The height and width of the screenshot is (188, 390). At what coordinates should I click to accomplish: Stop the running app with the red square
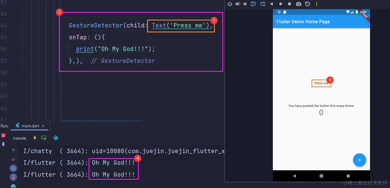(x=3, y=135)
